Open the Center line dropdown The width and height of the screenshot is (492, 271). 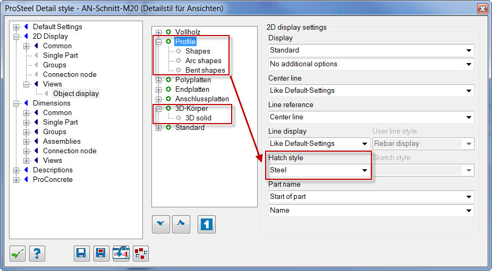coord(371,91)
